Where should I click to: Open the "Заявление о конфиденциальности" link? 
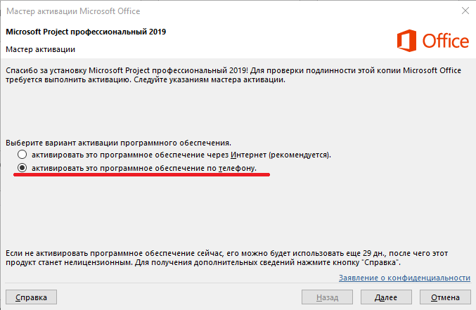[404, 278]
